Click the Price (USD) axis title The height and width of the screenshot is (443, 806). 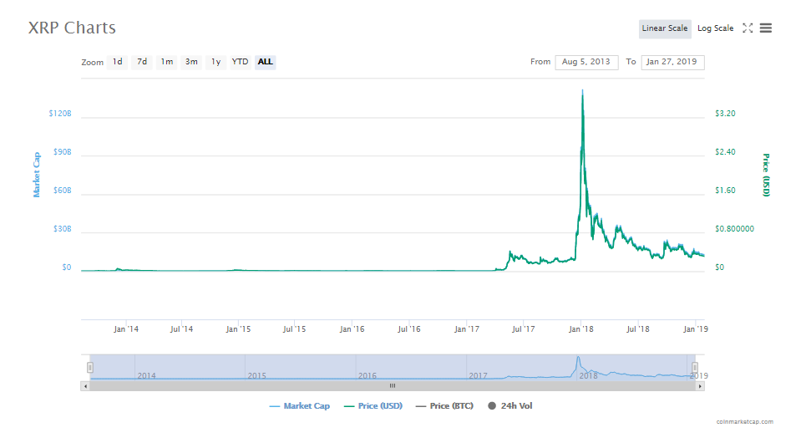pyautogui.click(x=766, y=175)
